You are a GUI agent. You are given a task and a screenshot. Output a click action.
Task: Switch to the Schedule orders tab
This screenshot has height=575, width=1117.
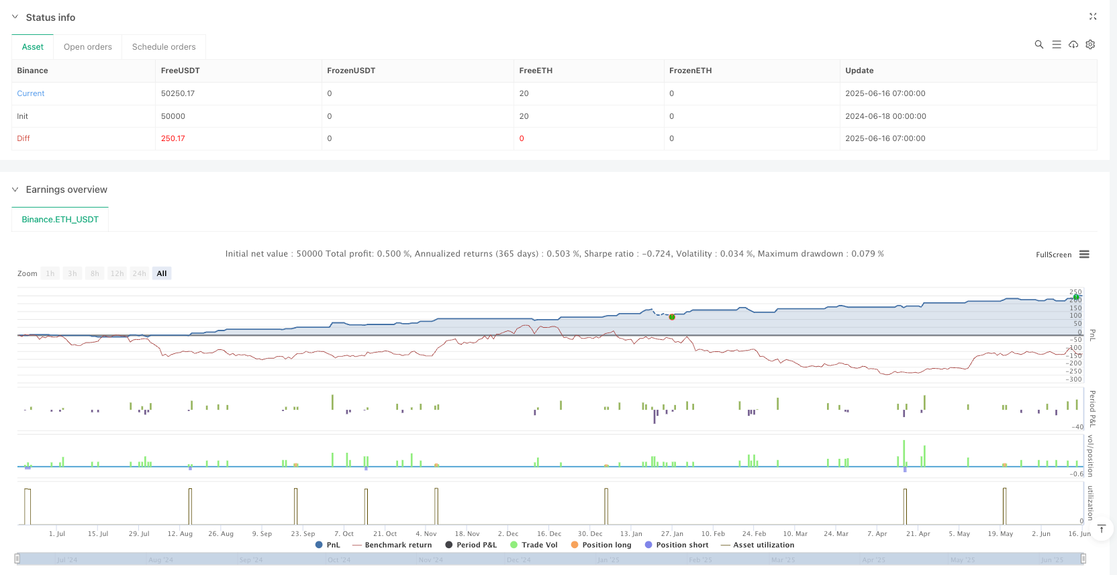pos(164,47)
